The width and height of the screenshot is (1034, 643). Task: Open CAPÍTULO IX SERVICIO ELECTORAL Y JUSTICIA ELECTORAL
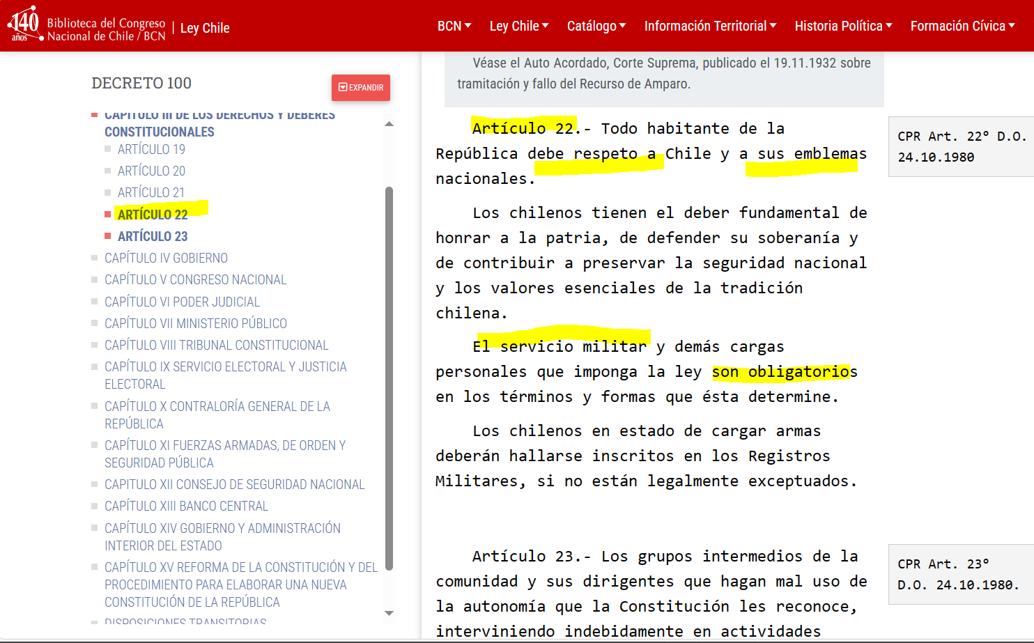tap(225, 375)
